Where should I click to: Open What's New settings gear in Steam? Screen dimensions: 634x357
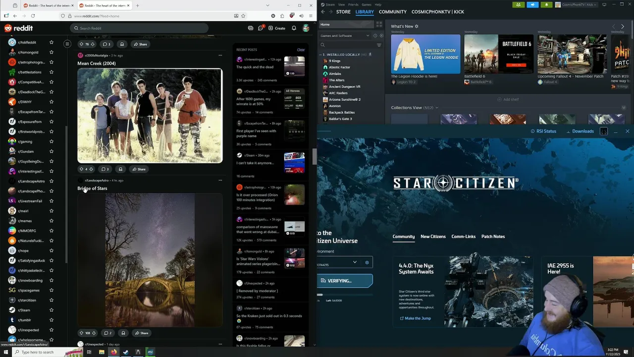(417, 26)
